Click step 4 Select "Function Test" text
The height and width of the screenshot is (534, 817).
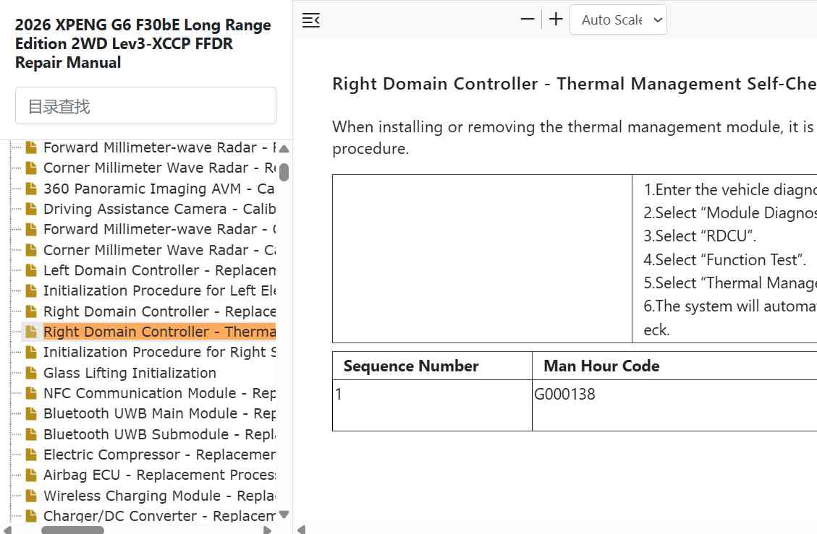(x=725, y=259)
